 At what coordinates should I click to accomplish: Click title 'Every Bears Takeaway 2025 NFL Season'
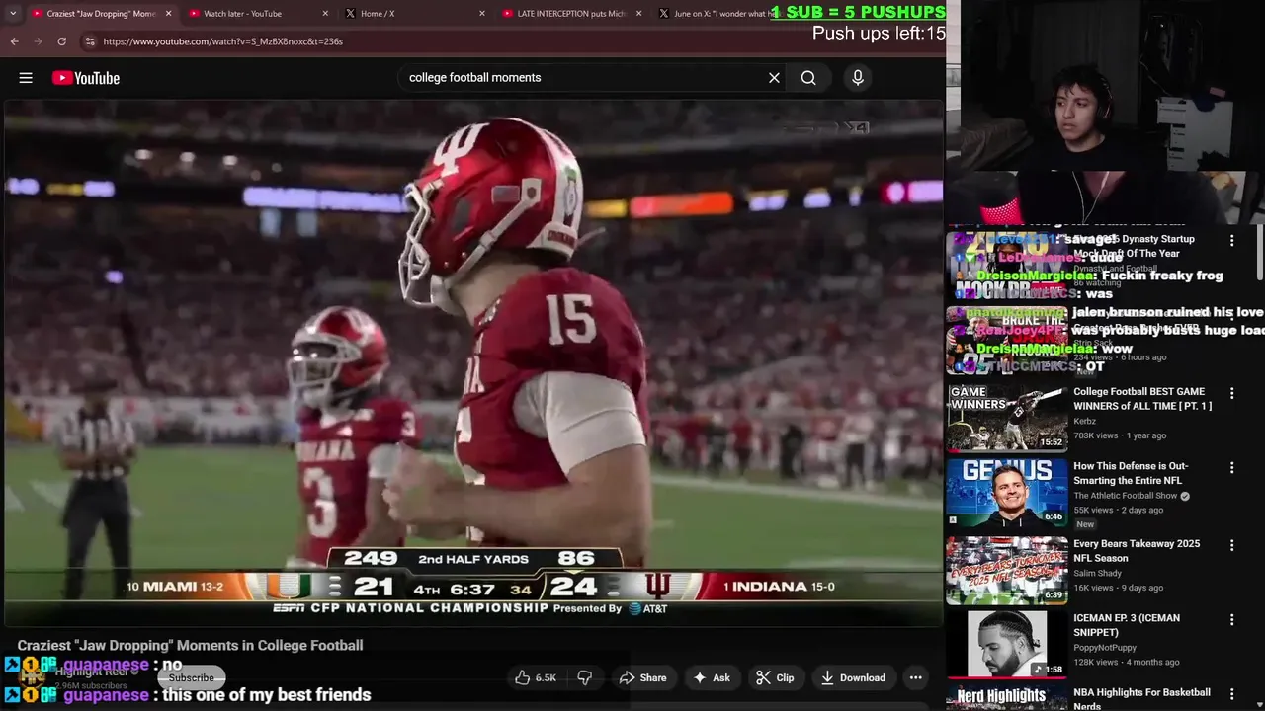click(x=1137, y=551)
